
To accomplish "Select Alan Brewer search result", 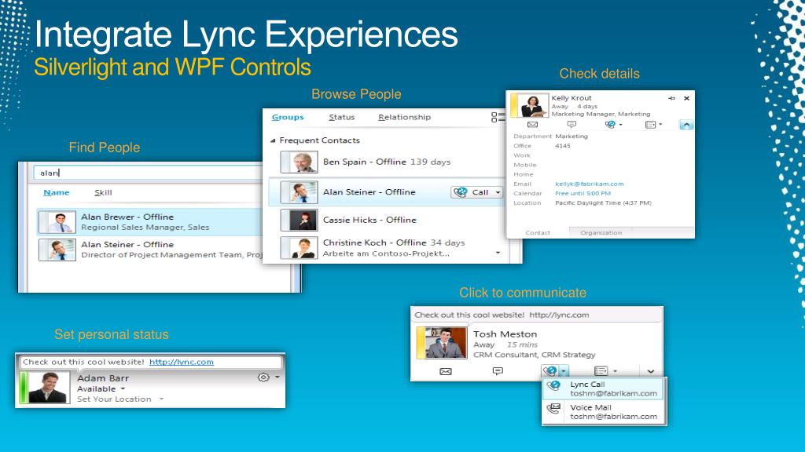I will 150,222.
